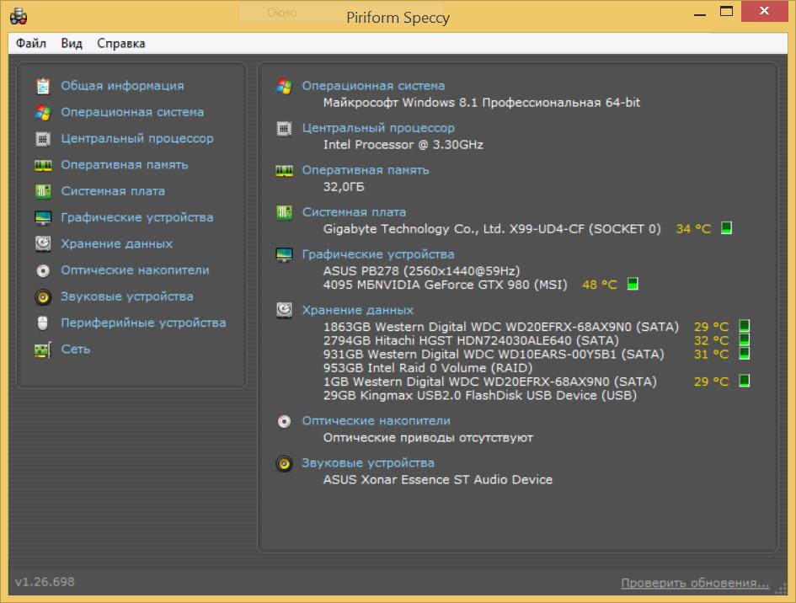Click the Windows flag icon in summary panel
796x603 pixels.
[x=285, y=86]
